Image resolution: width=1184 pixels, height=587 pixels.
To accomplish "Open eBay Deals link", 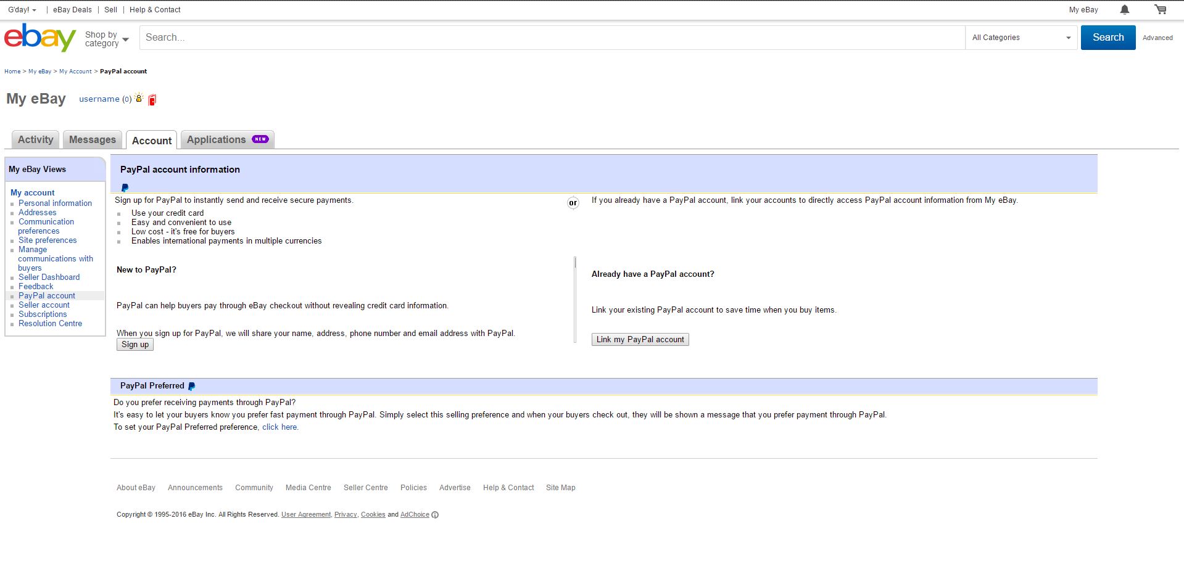I will click(72, 10).
